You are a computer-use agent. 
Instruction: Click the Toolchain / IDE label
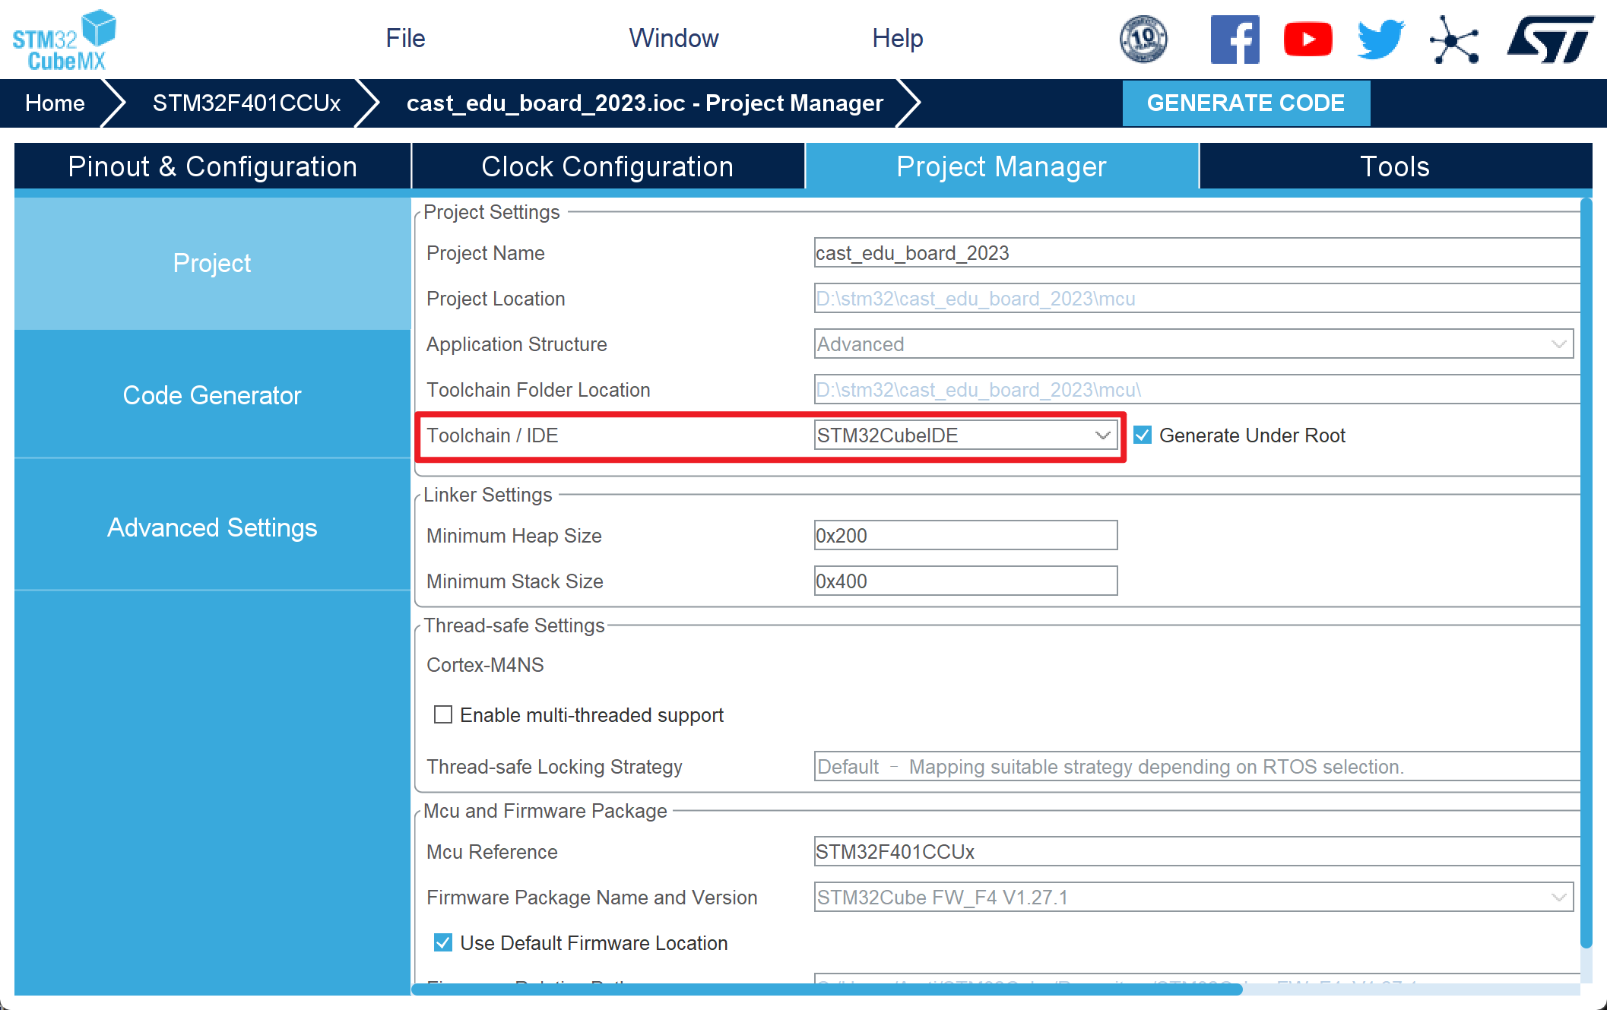[x=493, y=435]
